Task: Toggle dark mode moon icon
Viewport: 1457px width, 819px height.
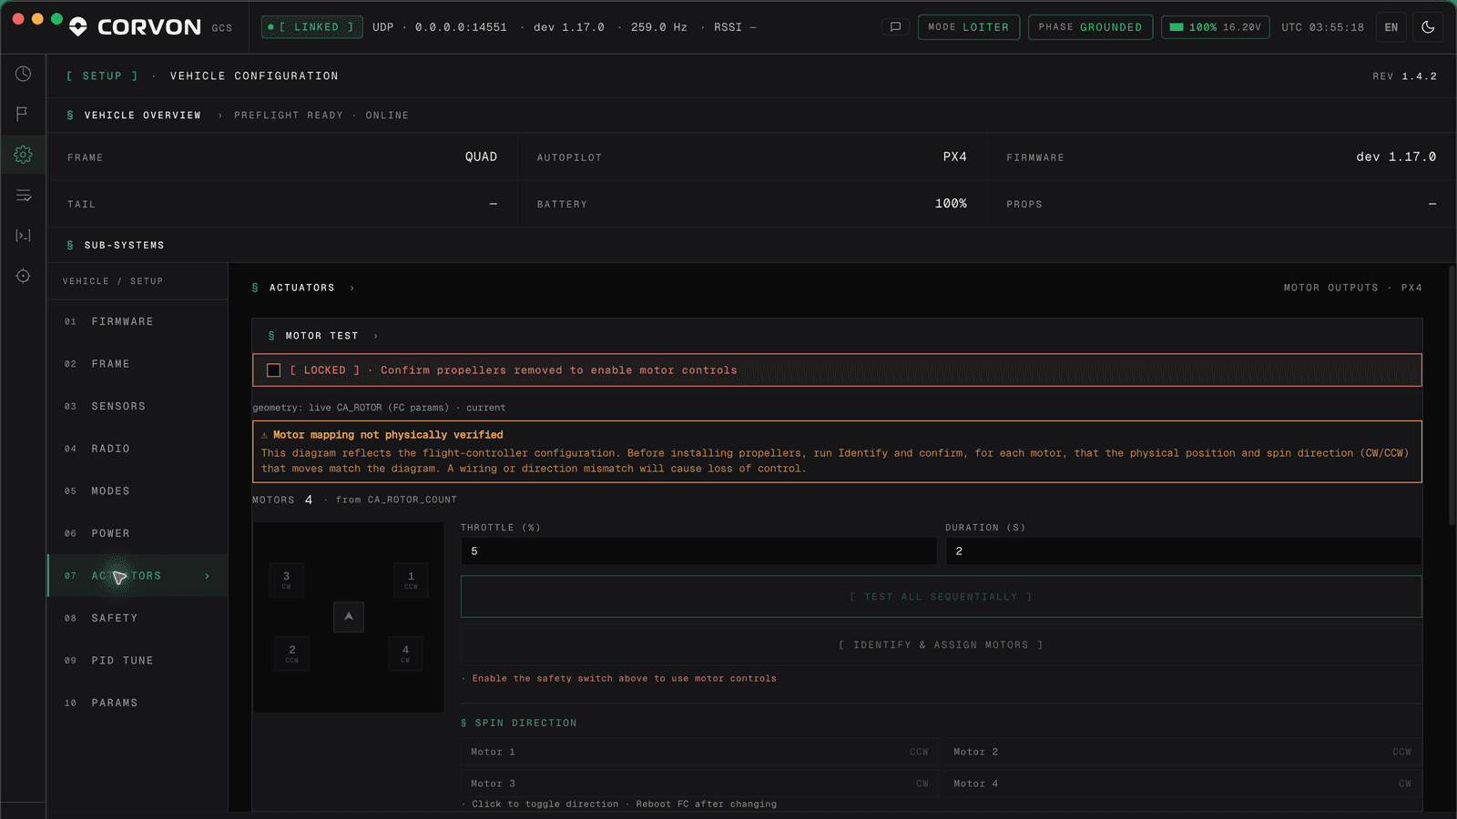Action: [1428, 27]
